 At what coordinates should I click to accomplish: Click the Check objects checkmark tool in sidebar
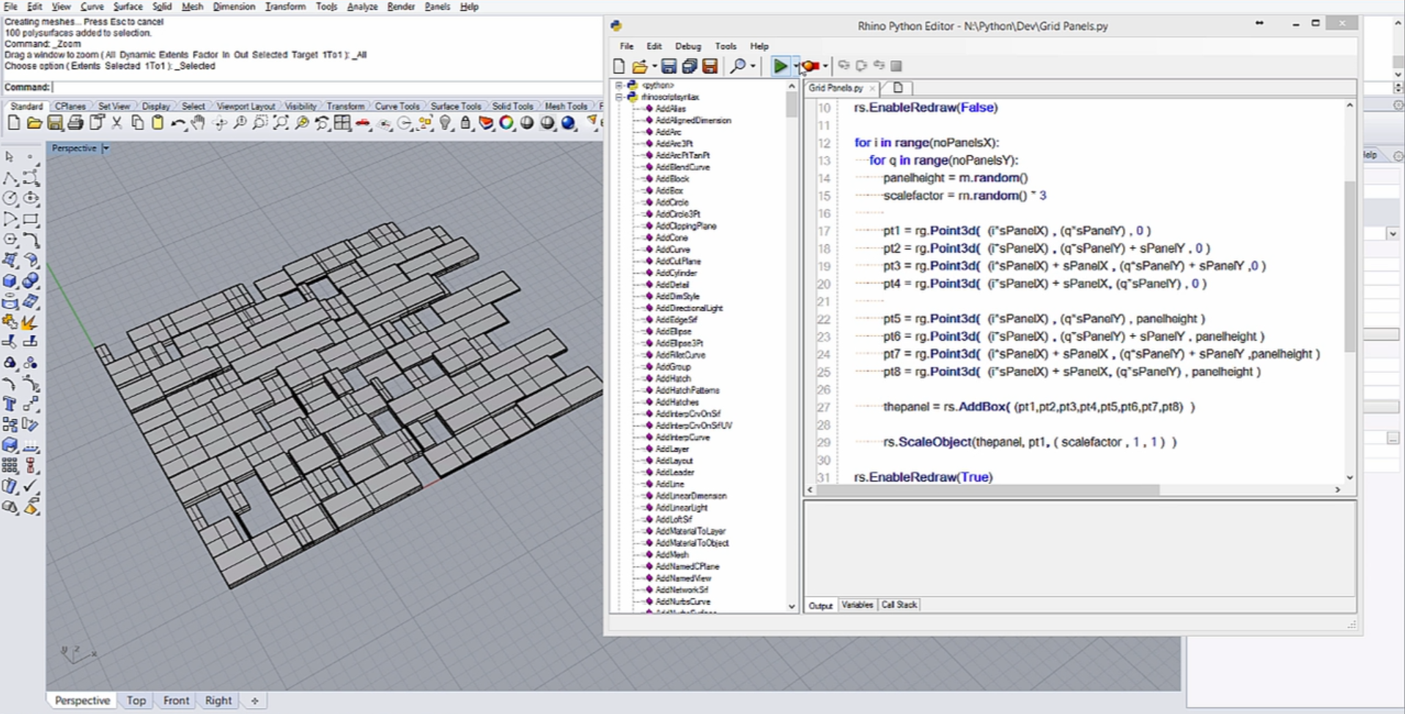coord(31,486)
